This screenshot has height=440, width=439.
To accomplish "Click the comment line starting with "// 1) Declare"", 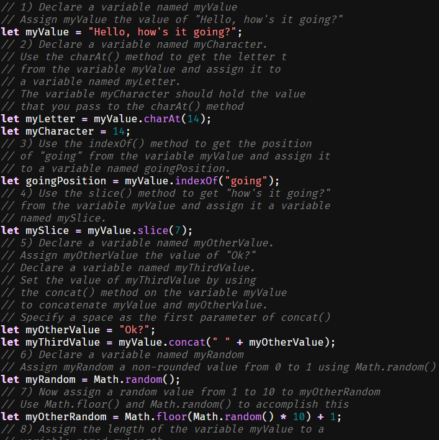I will click(119, 7).
